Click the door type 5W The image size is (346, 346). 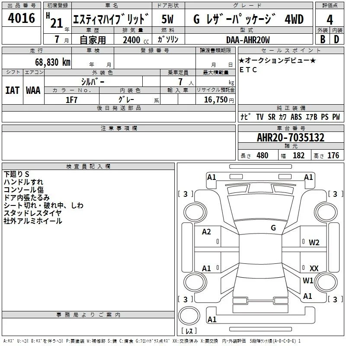point(167,19)
